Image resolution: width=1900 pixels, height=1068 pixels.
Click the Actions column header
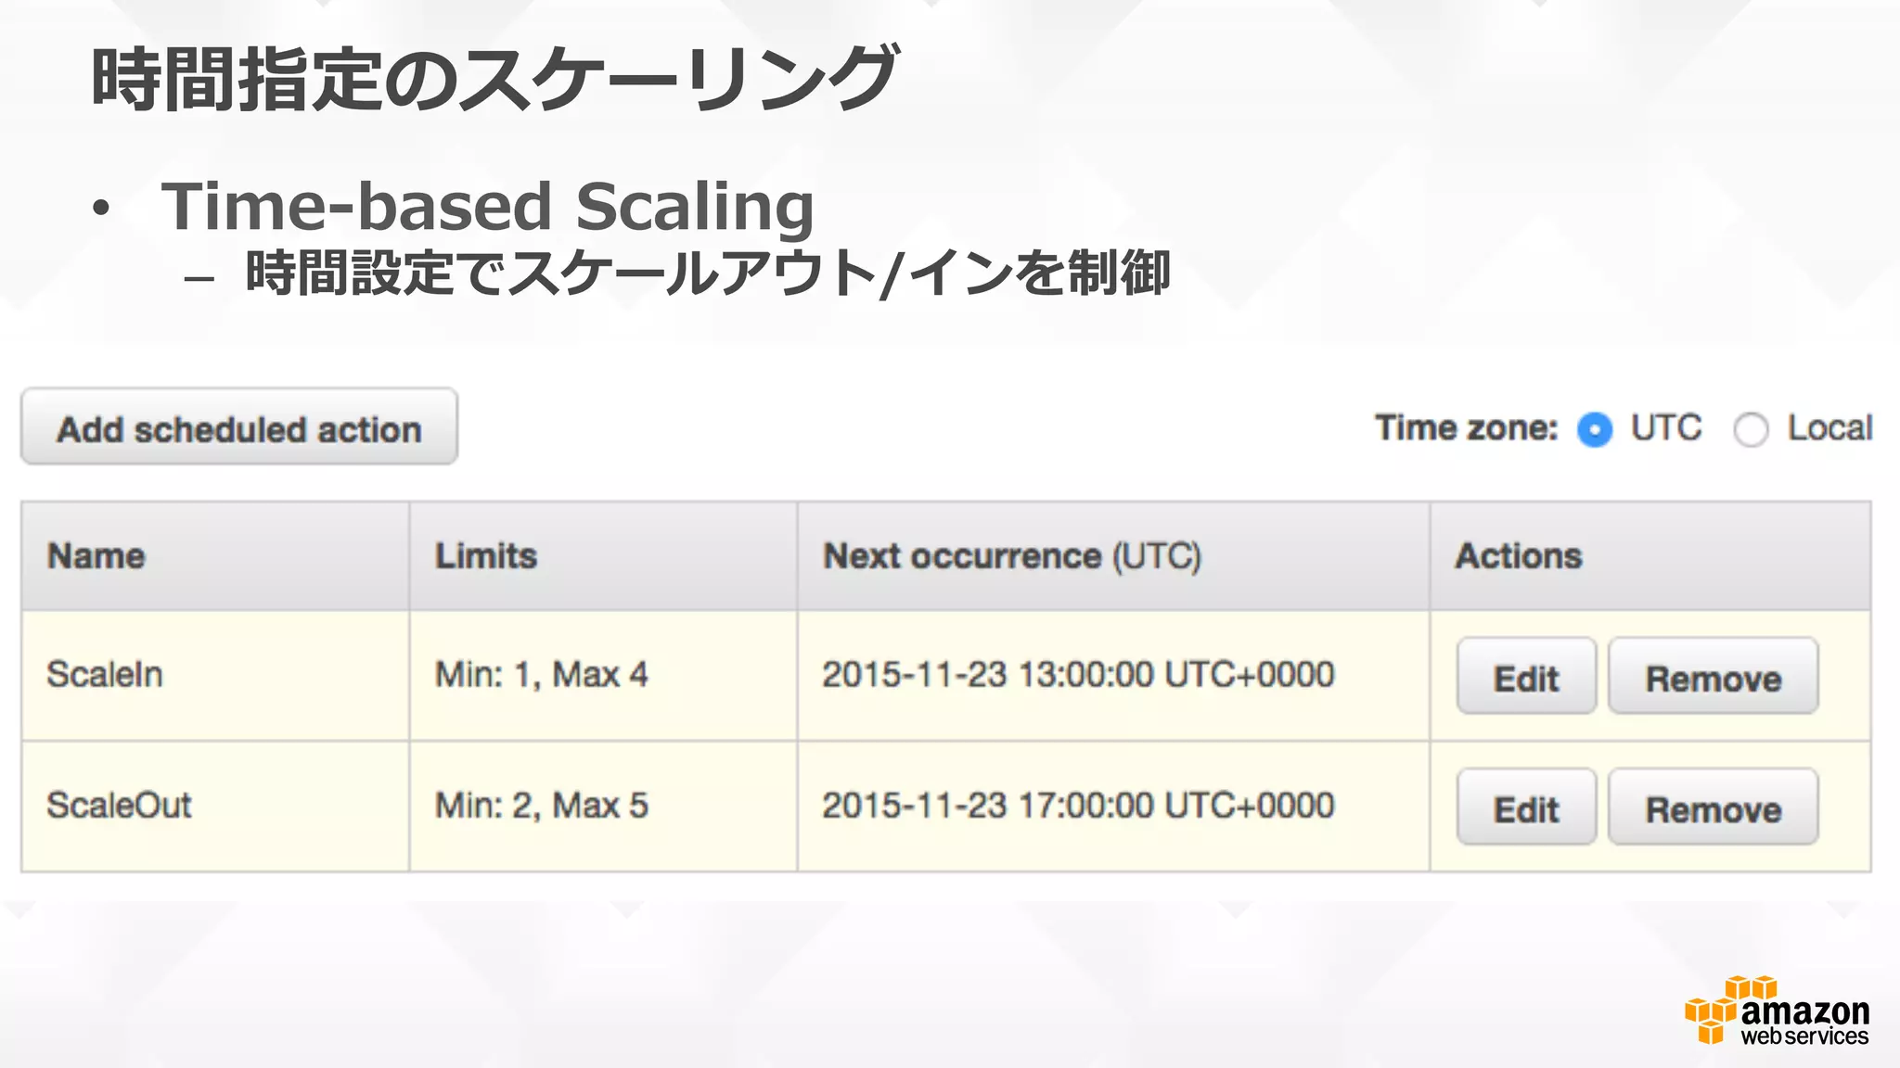pos(1519,556)
